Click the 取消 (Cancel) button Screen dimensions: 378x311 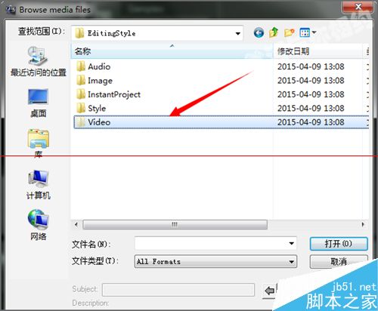[x=339, y=262]
